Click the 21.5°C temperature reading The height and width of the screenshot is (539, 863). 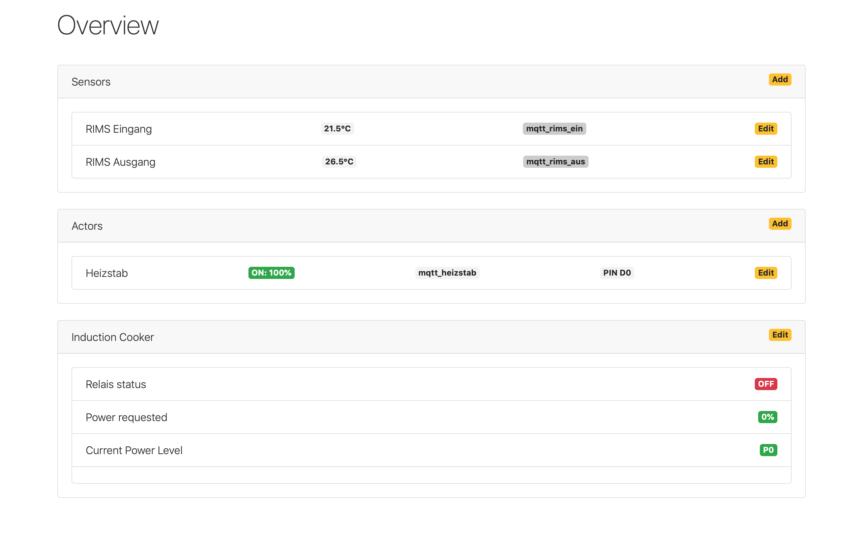point(337,129)
